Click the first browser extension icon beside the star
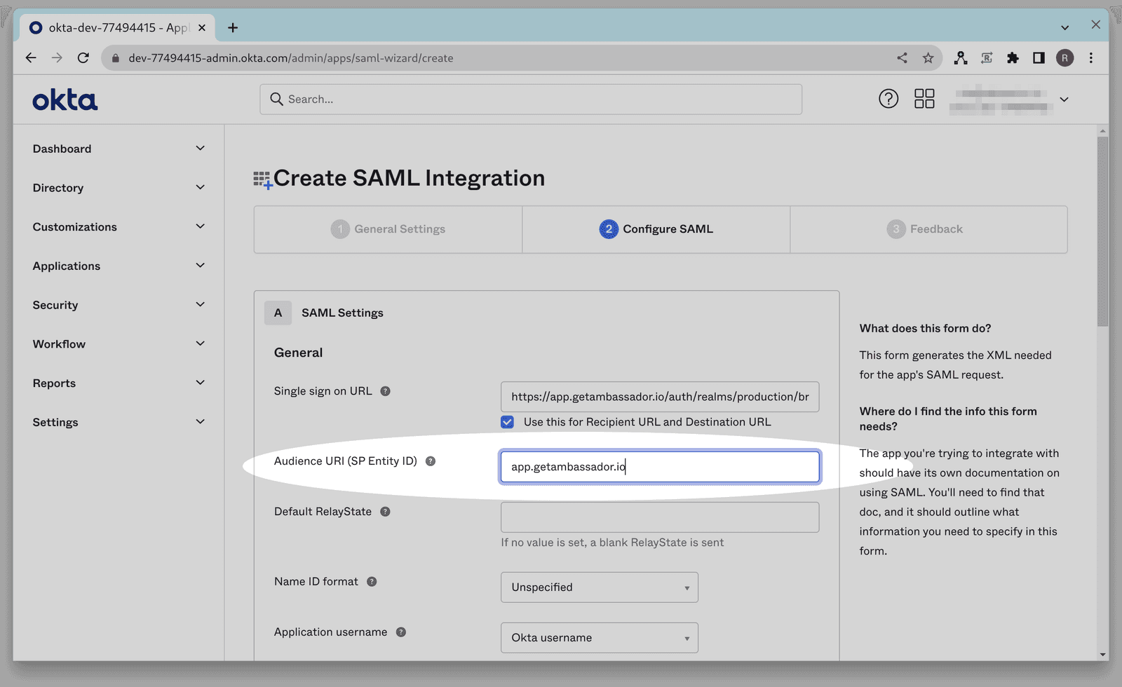 [961, 58]
